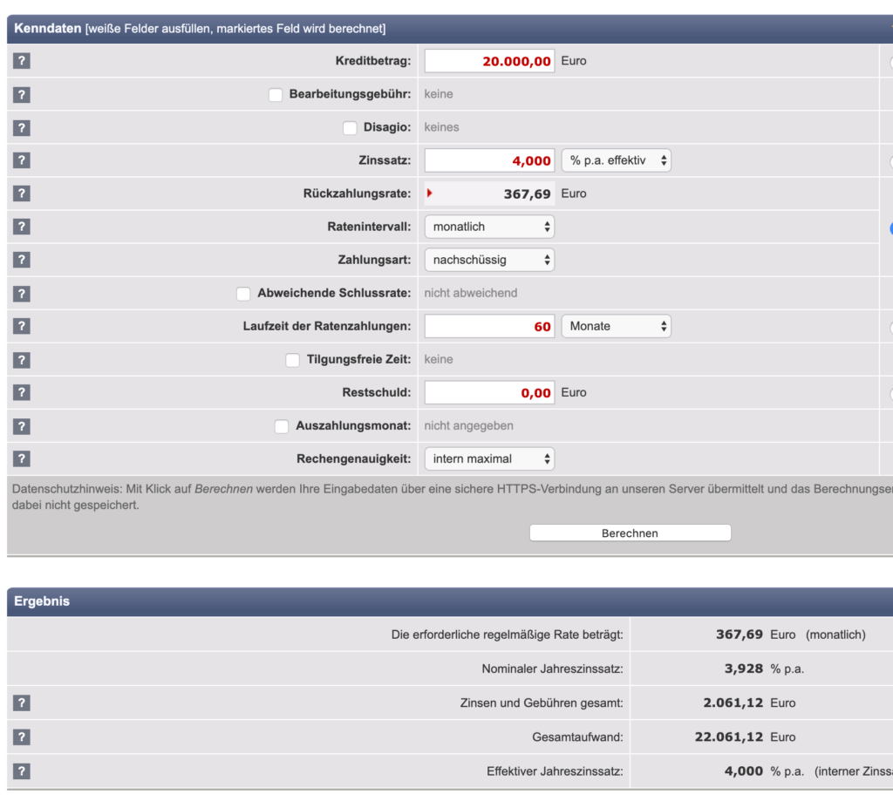Open the Zahlungsart 'nachschüssig' dropdown

pyautogui.click(x=489, y=260)
